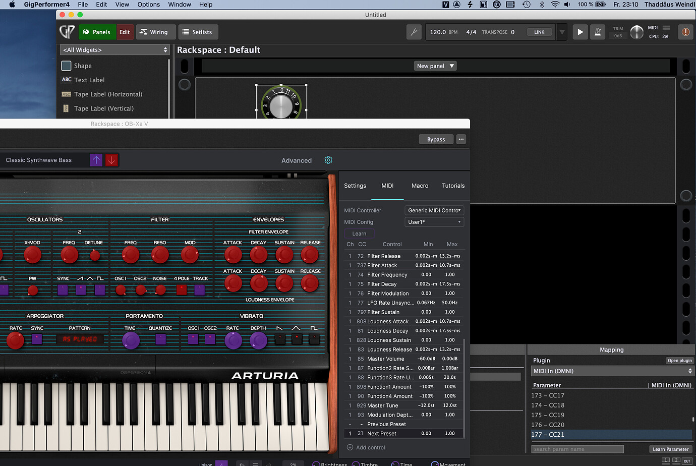Viewport: 696px width, 466px height.
Task: Open the All Widgets dropdown
Action: tap(114, 50)
